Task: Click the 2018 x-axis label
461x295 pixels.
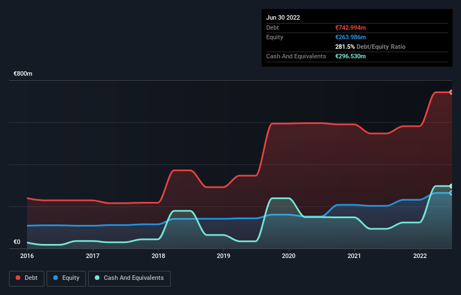Action: tap(158, 256)
